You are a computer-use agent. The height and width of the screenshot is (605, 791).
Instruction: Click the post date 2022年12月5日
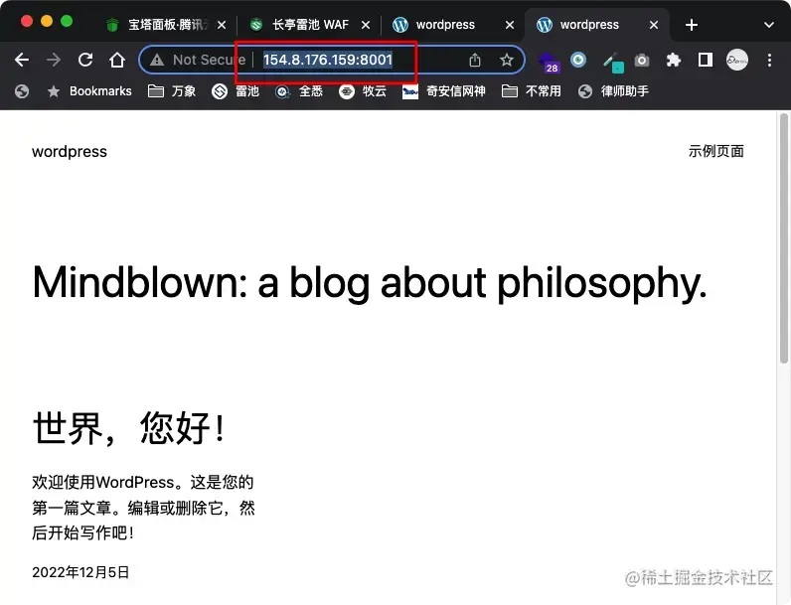click(x=80, y=572)
